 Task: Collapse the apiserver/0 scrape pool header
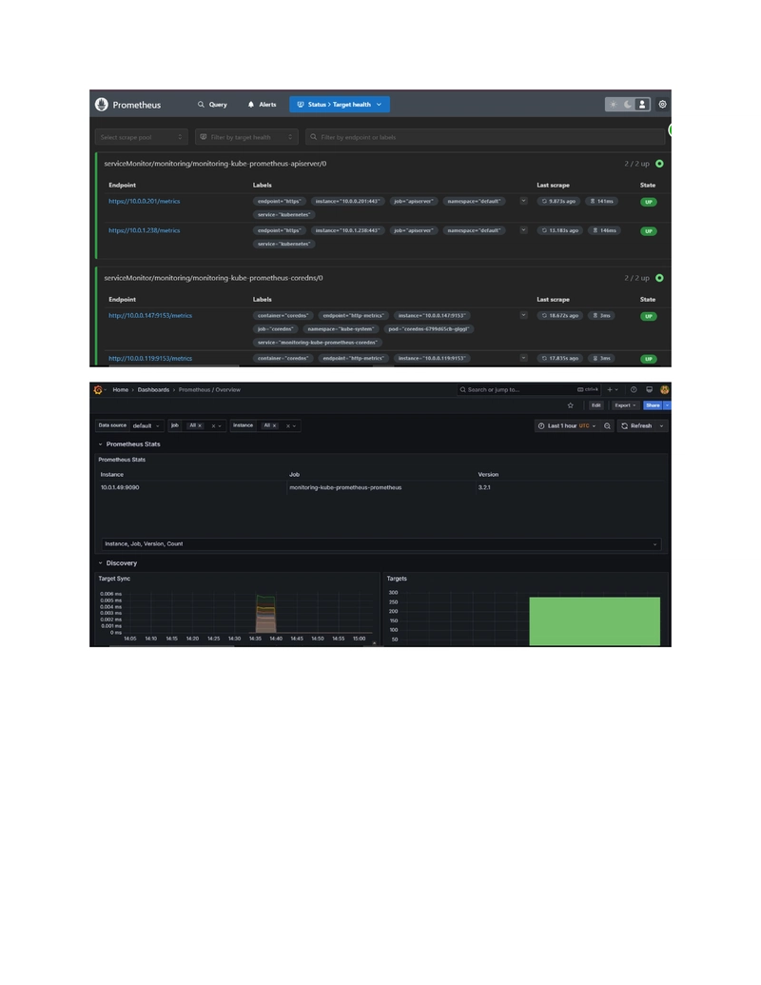tap(383, 164)
